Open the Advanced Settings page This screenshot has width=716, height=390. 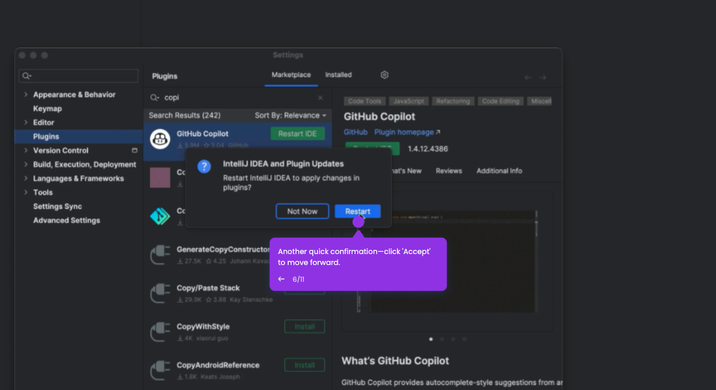click(x=66, y=221)
